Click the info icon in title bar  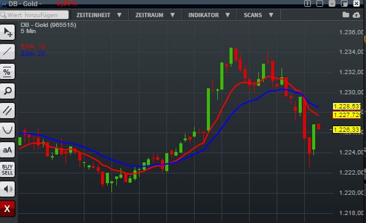307,4
